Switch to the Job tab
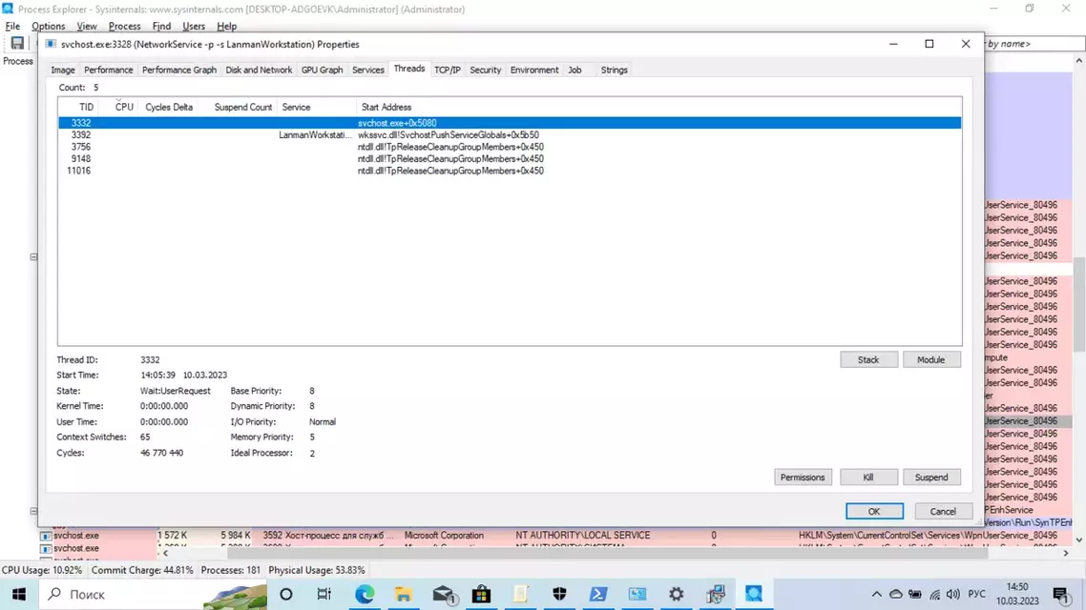Image resolution: width=1086 pixels, height=610 pixels. (574, 70)
